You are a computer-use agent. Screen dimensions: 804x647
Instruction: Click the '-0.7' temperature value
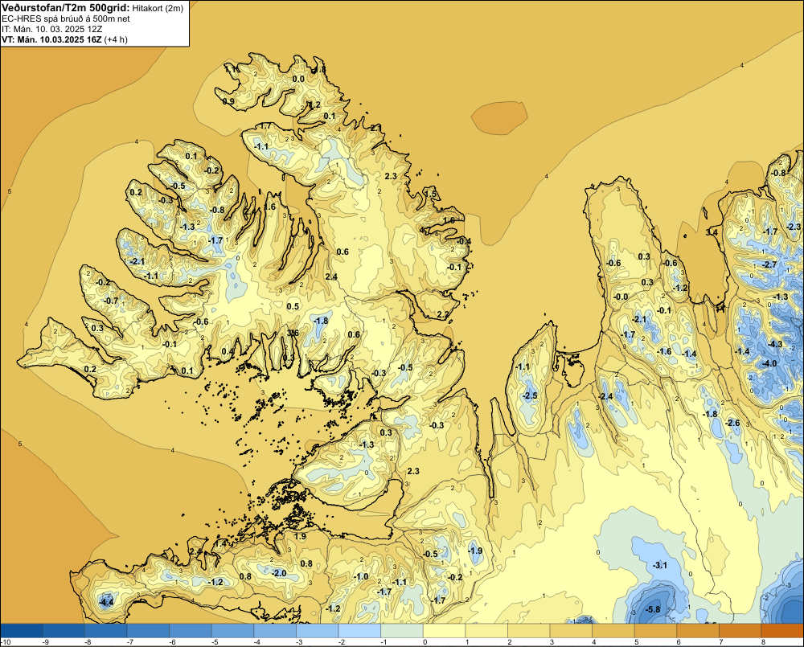111,301
